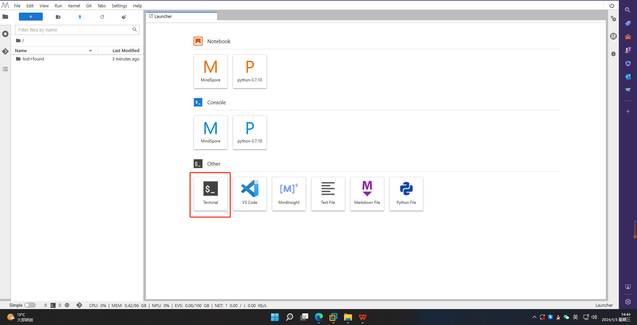Click the Filter files by name field
The image size is (637, 325).
pyautogui.click(x=77, y=30)
